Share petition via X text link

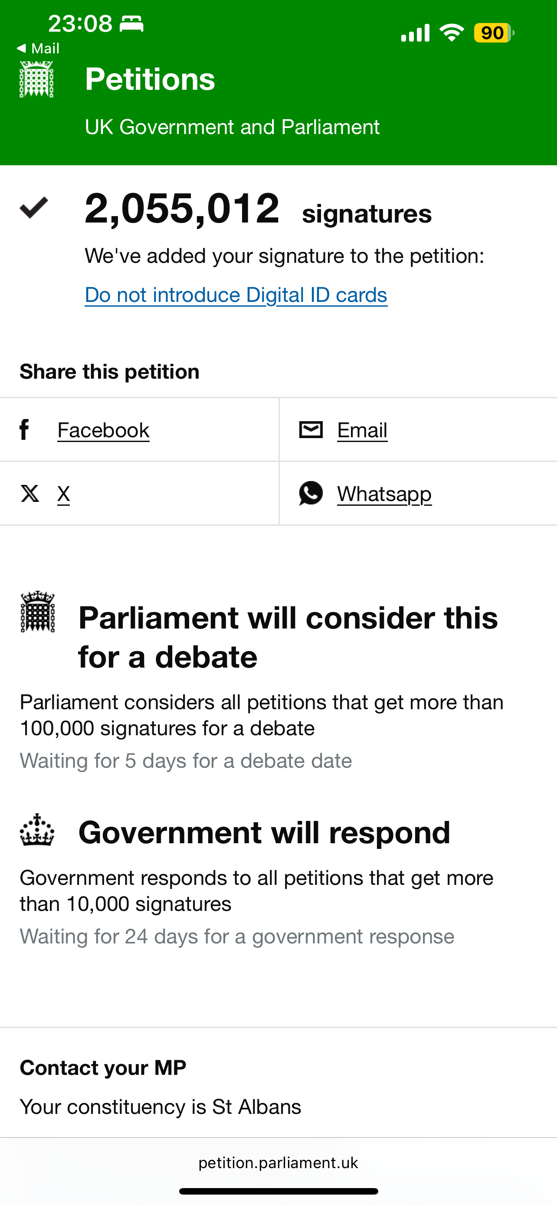[64, 494]
